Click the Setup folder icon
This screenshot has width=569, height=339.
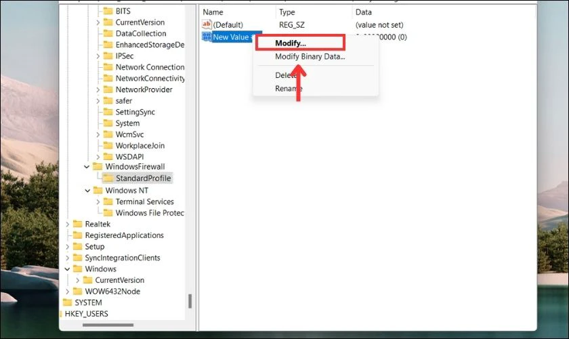click(x=78, y=247)
